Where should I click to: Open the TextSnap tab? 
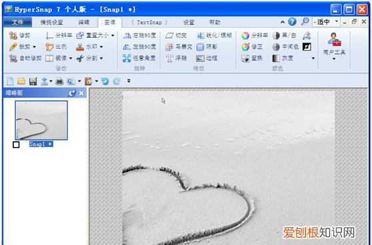[x=149, y=22]
